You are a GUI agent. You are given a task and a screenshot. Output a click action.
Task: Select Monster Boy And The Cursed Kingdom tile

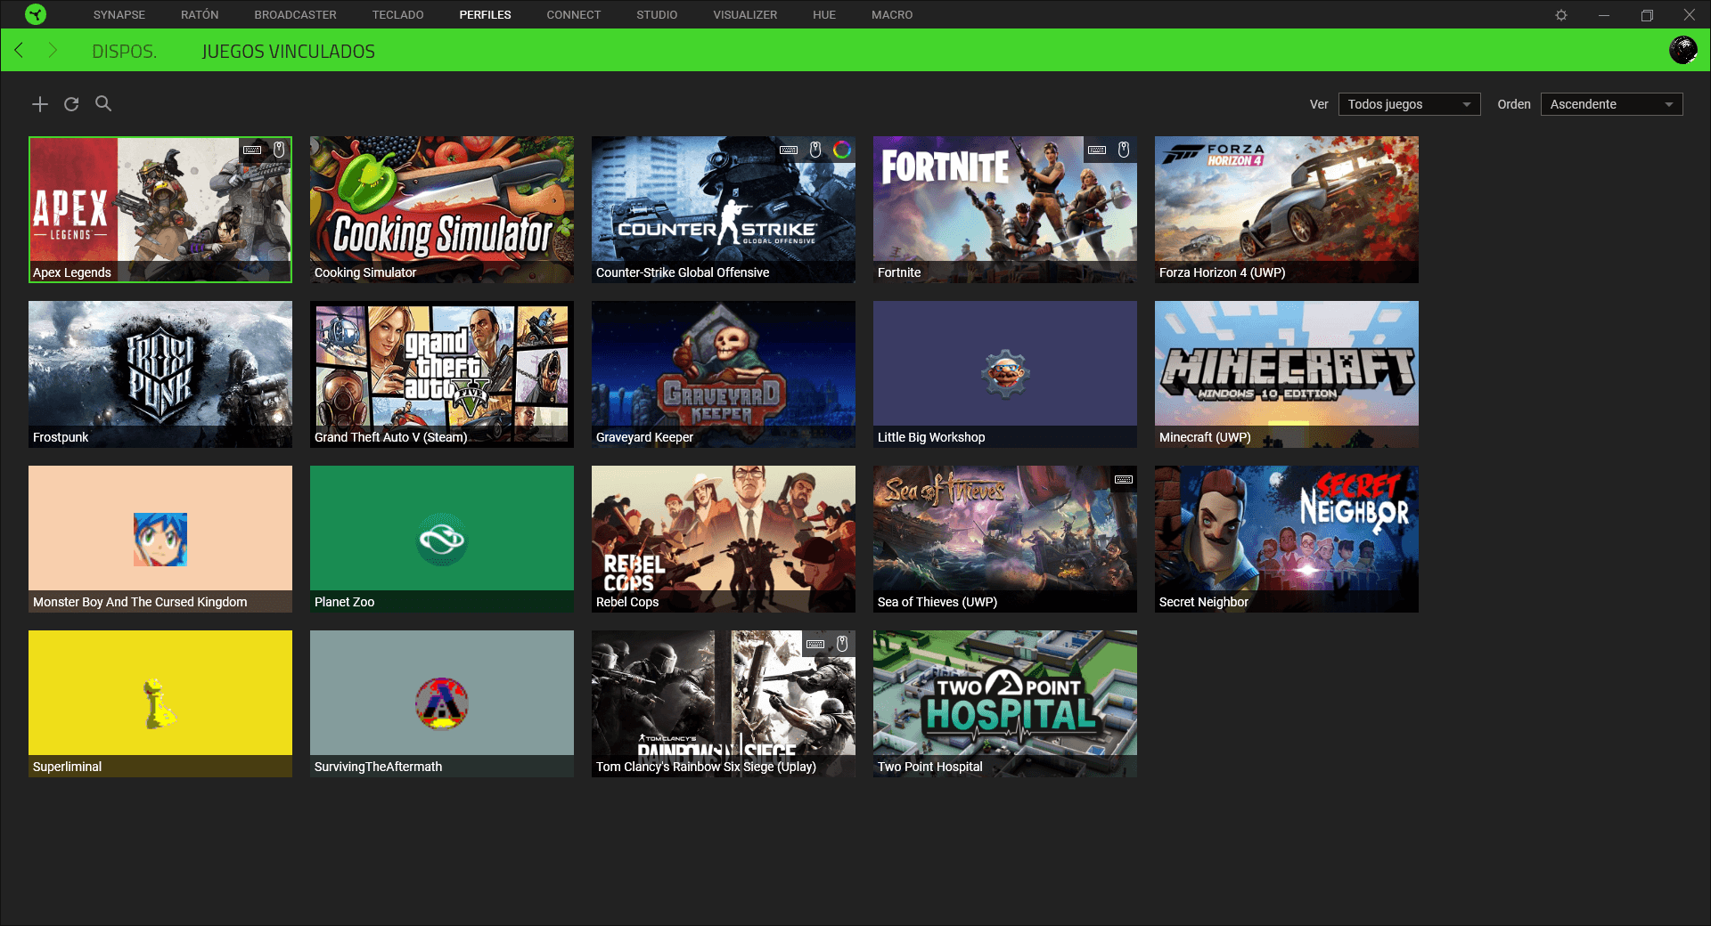pos(160,539)
